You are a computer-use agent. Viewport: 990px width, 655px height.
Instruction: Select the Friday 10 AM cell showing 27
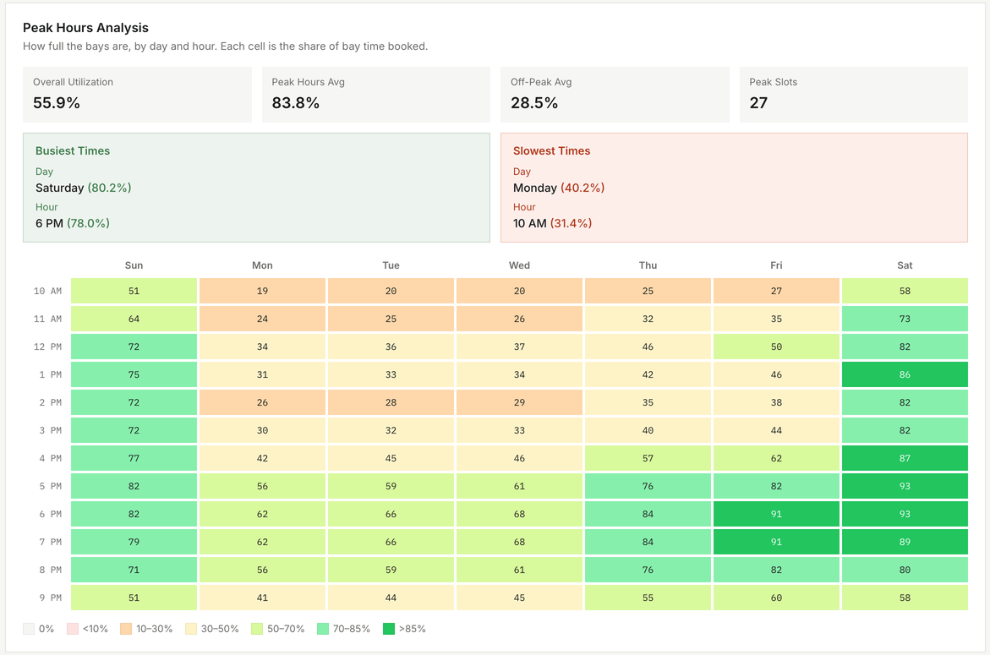pyautogui.click(x=776, y=291)
